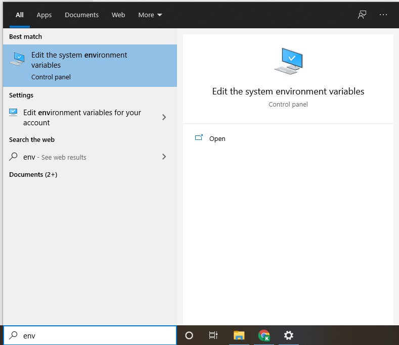Expand arrow beside env web results
Image resolution: width=399 pixels, height=345 pixels.
pos(163,157)
